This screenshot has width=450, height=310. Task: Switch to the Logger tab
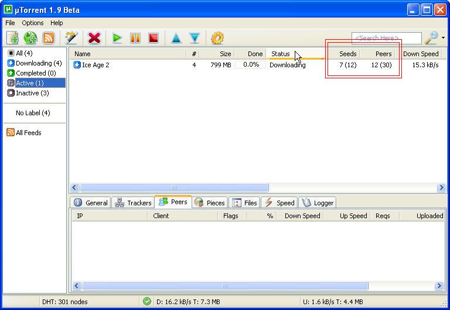(318, 203)
